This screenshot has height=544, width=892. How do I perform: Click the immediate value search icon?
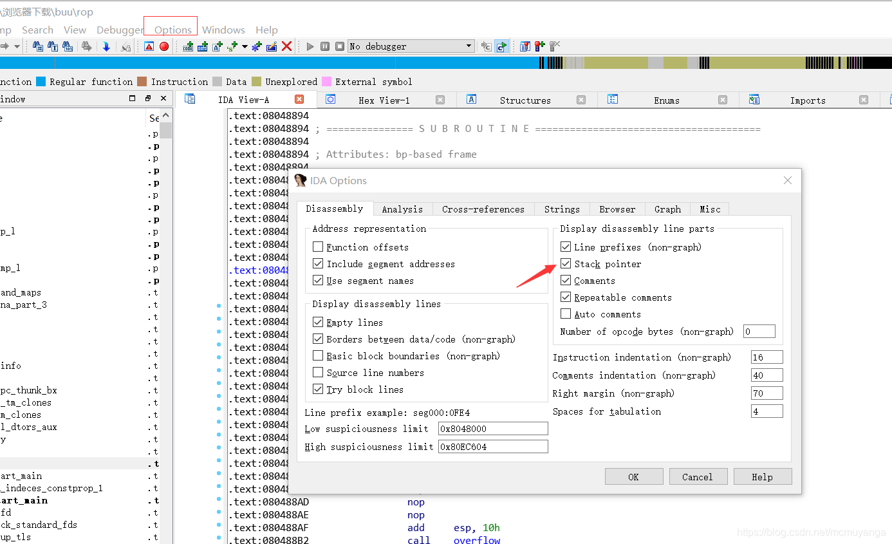[x=37, y=46]
